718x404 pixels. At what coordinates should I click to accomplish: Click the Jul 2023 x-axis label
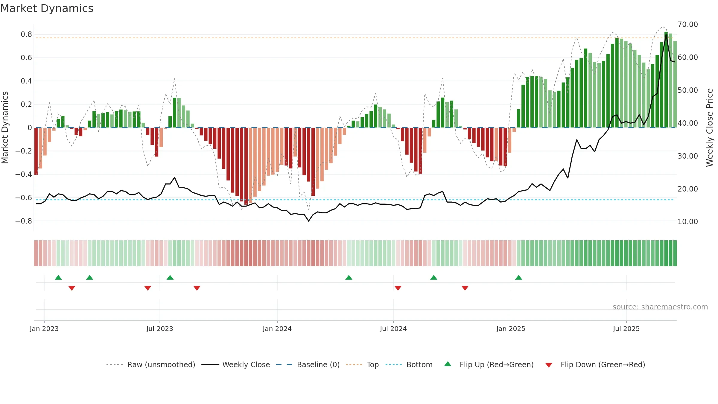tap(160, 329)
